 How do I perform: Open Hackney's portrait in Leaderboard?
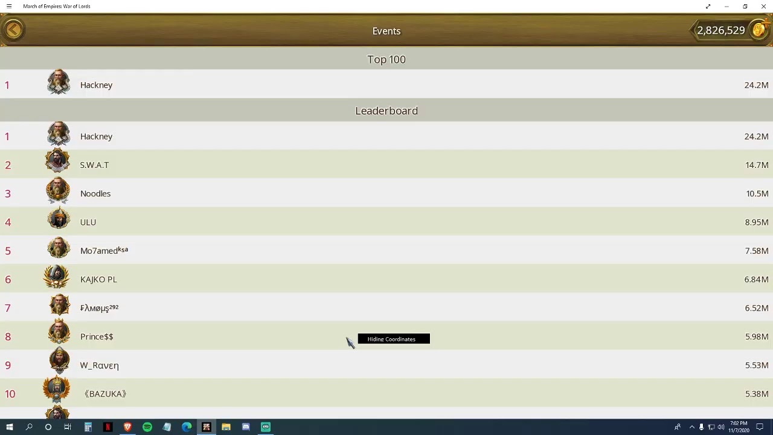click(x=59, y=134)
